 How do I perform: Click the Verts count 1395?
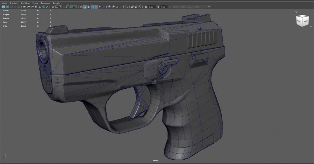(x=23, y=11)
